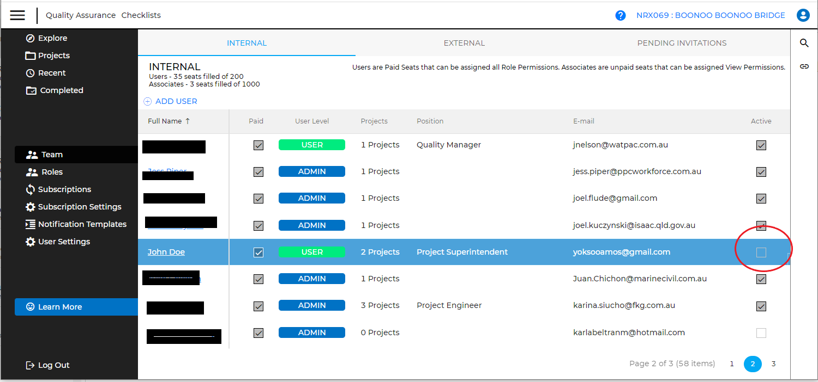
Task: Click the USER level badge for jnelson@watpac.com.au
Action: 312,145
